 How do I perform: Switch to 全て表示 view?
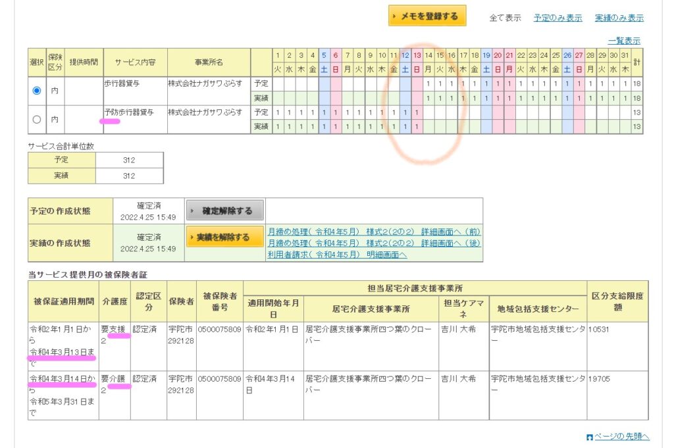(x=505, y=18)
